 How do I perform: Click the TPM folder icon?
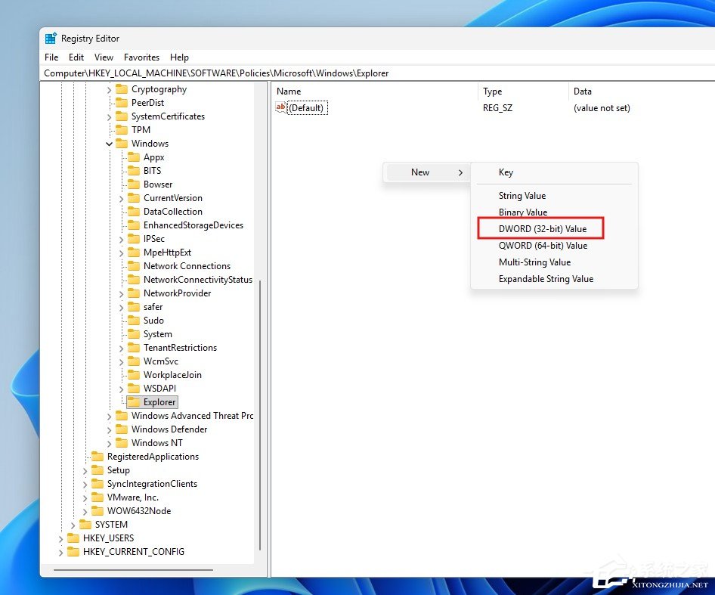pyautogui.click(x=122, y=130)
